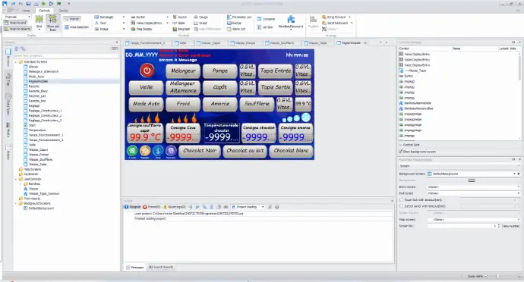Open the Rectangle dropdown arrow

click(124, 17)
